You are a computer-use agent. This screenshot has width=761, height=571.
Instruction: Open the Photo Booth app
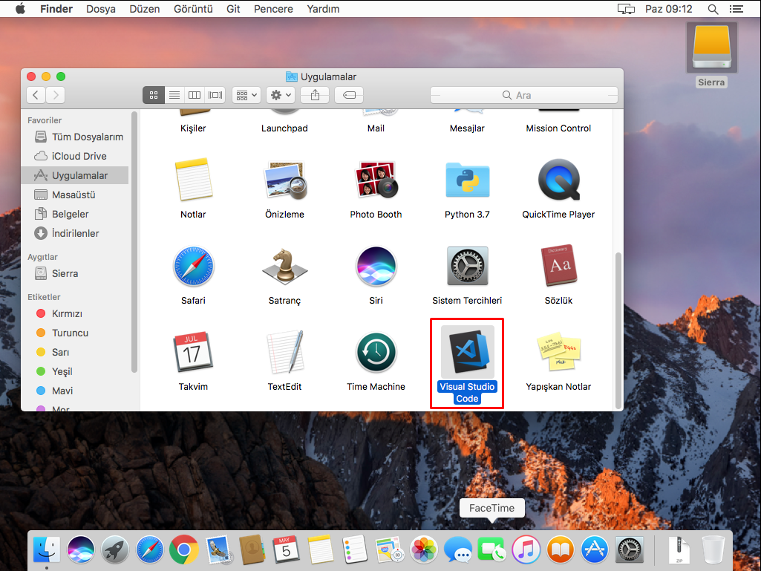point(376,180)
